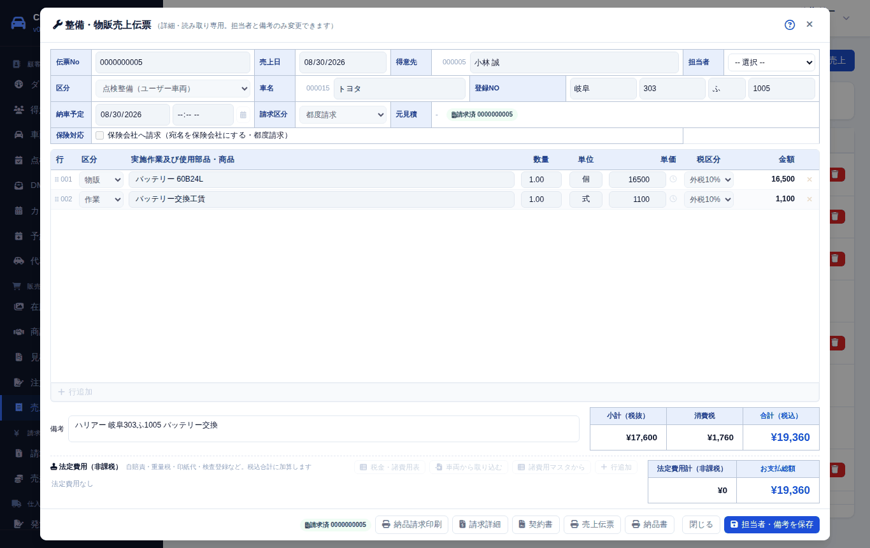Click the 請求済 0000000005 badge next to 元見積

point(481,115)
